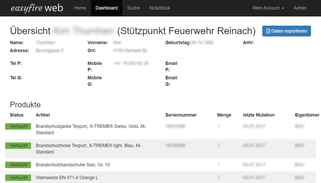Open the Admin navigation link
The image size is (321, 183).
[300, 8]
